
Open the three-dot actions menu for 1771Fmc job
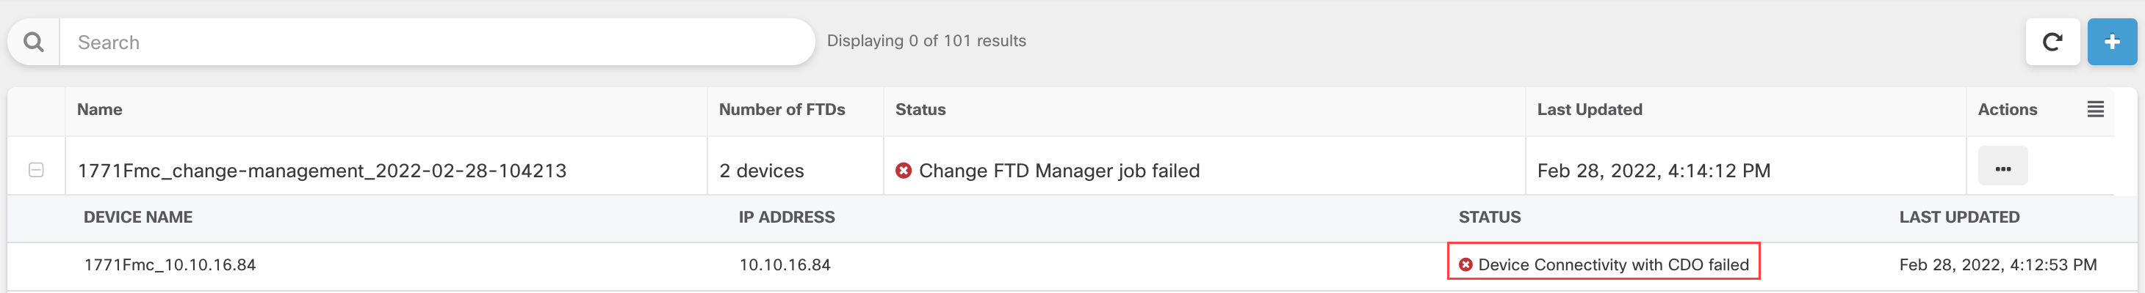[x=2002, y=168]
